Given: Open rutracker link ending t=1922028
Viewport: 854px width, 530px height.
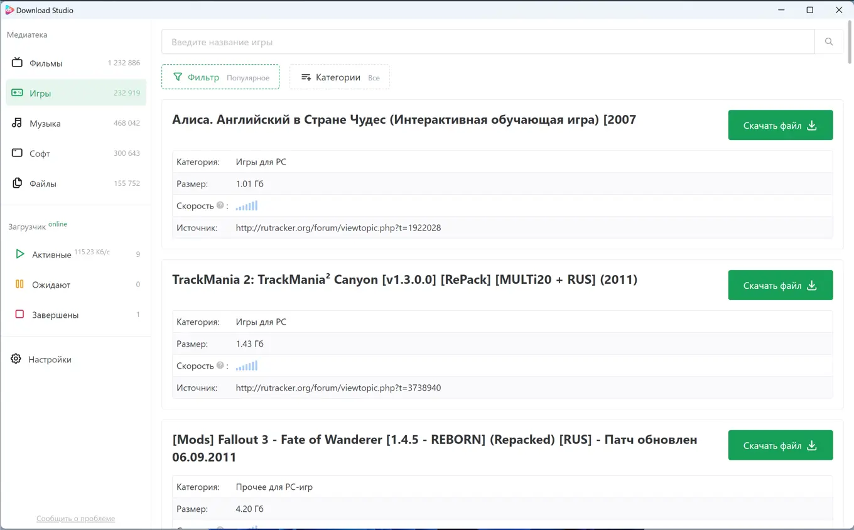Looking at the screenshot, I should click(338, 228).
